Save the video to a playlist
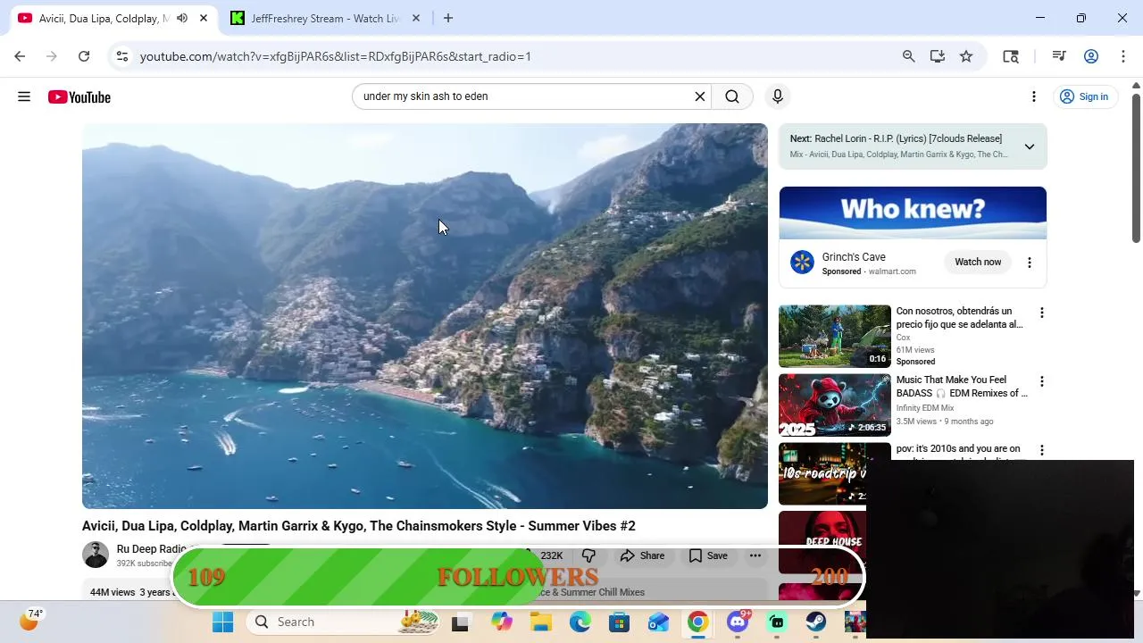Viewport: 1143px width, 643px height. pyautogui.click(x=708, y=555)
